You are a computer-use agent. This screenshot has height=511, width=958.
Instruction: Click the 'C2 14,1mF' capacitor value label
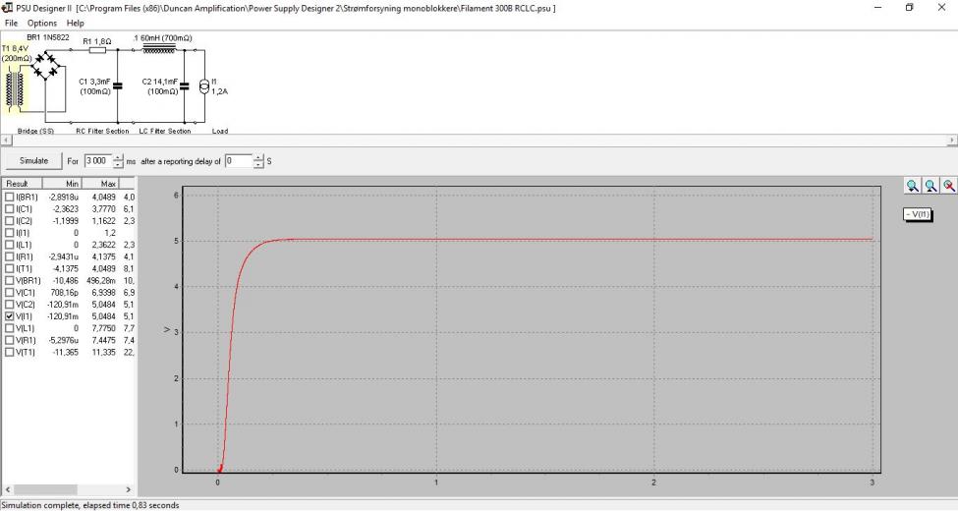tap(160, 82)
